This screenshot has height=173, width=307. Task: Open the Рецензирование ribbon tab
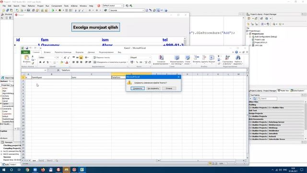(x=106, y=52)
